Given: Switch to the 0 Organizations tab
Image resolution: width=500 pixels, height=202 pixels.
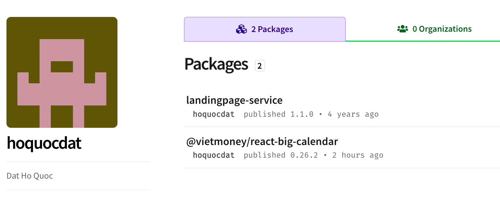Looking at the screenshot, I should pyautogui.click(x=423, y=29).
